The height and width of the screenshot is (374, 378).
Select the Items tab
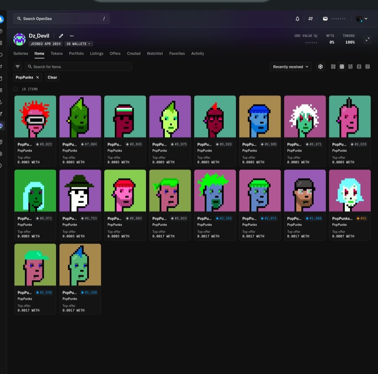tap(39, 53)
